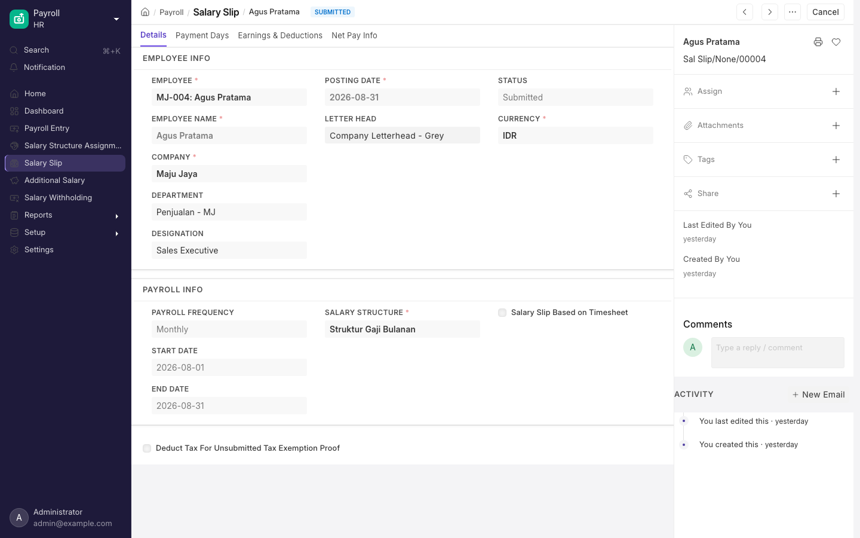860x538 pixels.
Task: Open the three-dot more actions menu
Action: [793, 12]
